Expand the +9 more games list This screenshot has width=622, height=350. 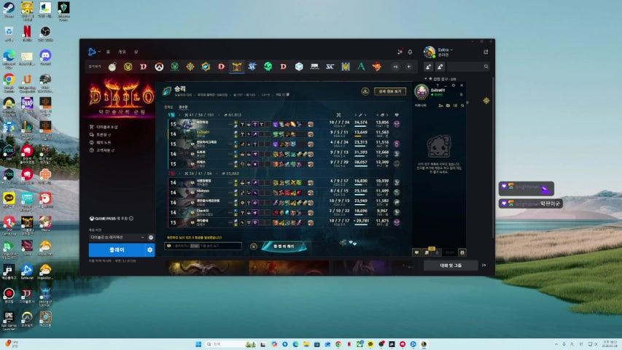(x=395, y=66)
